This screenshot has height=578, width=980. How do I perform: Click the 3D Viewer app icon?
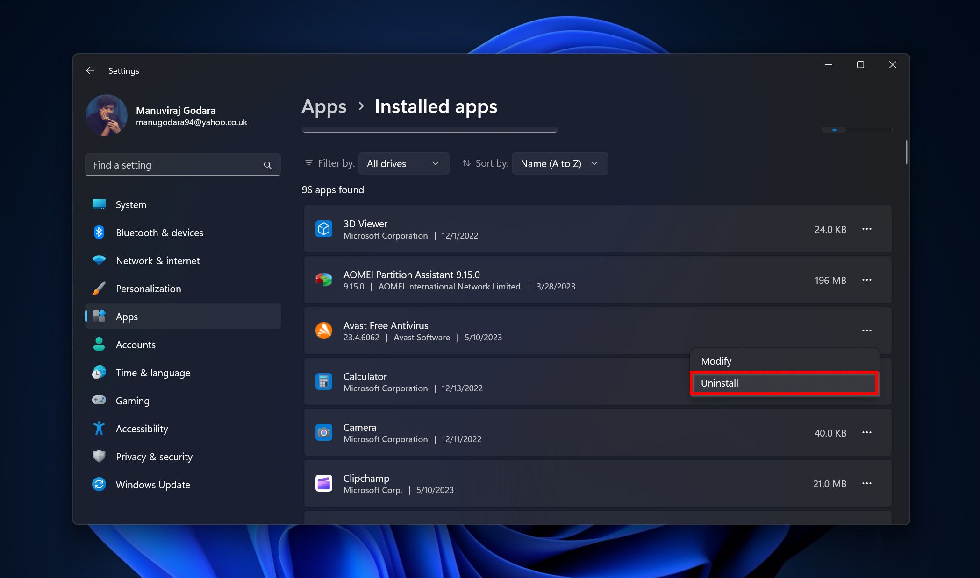point(324,229)
